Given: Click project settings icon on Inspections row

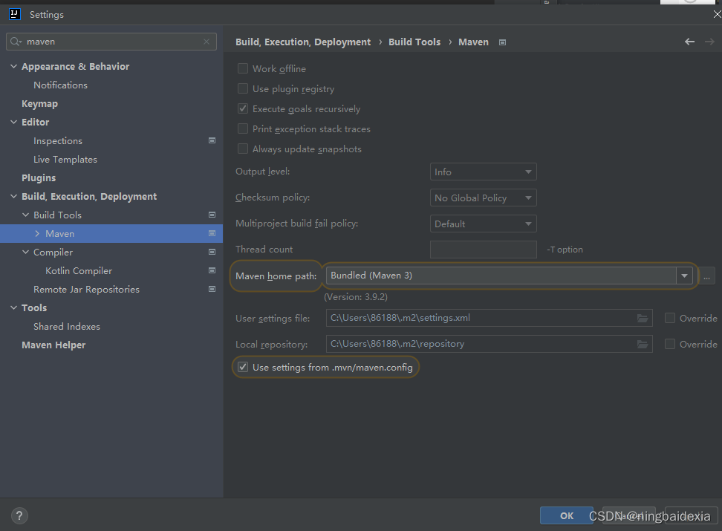Looking at the screenshot, I should 212,140.
